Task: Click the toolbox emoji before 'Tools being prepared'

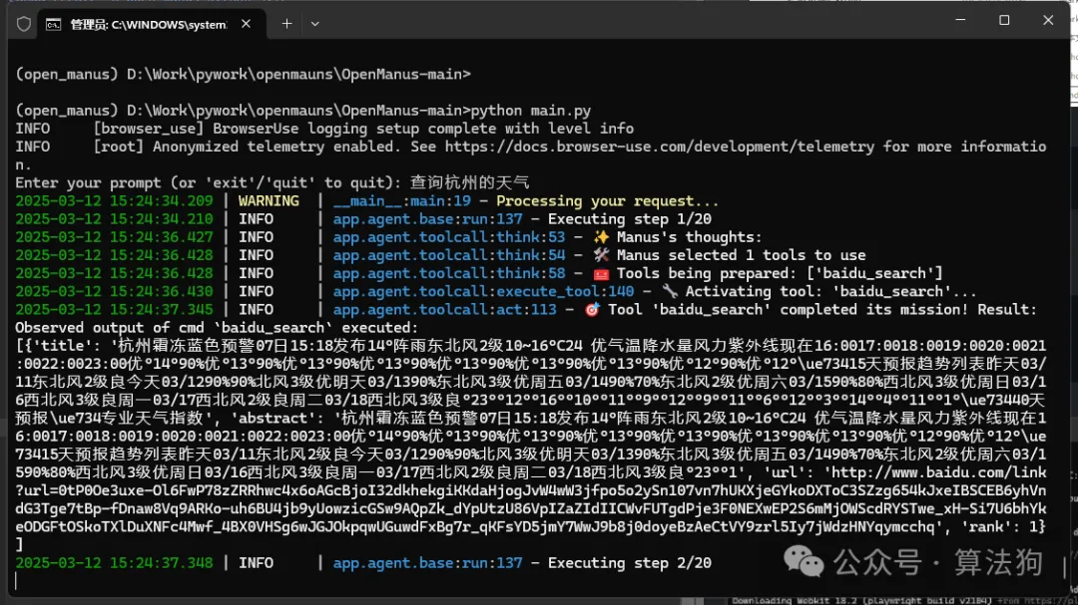Action: [601, 274]
